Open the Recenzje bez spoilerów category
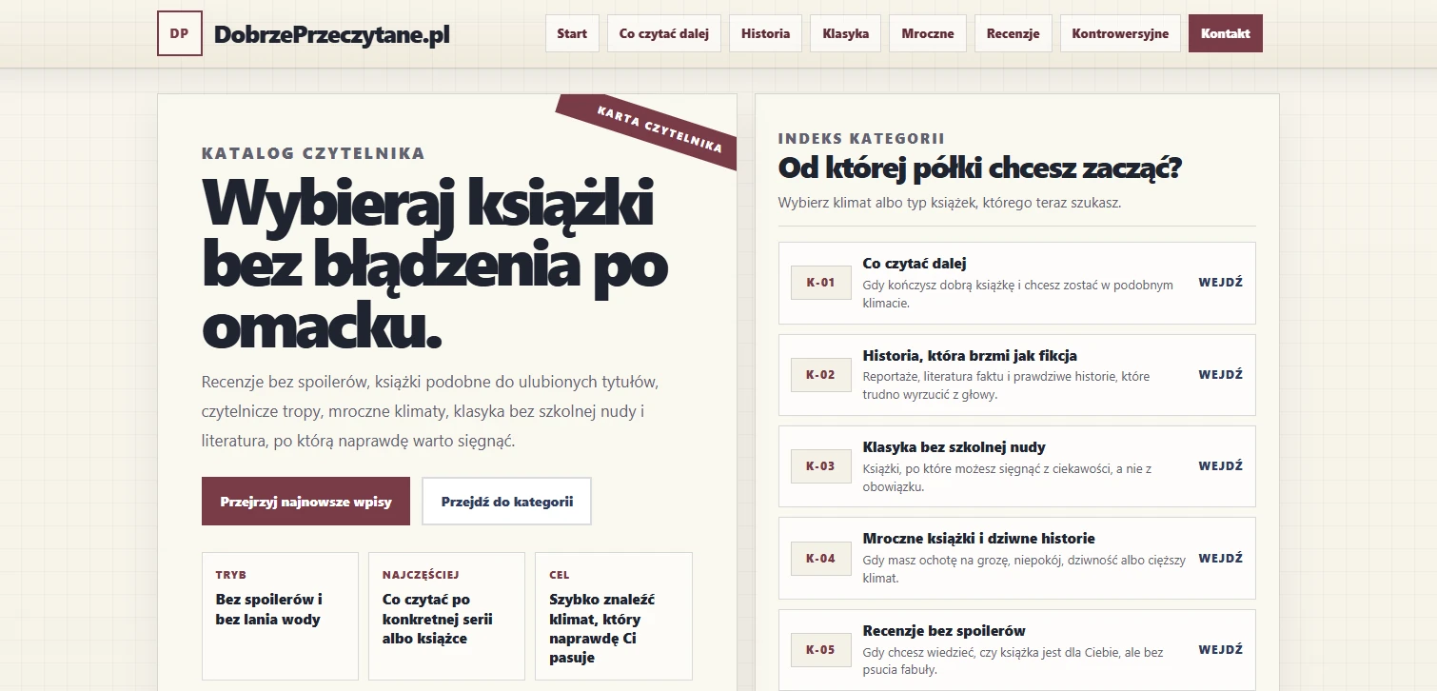 point(1017,650)
